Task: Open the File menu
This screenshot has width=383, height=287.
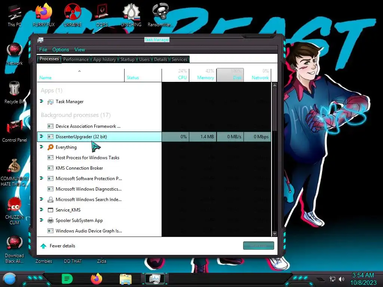Action: (43, 50)
